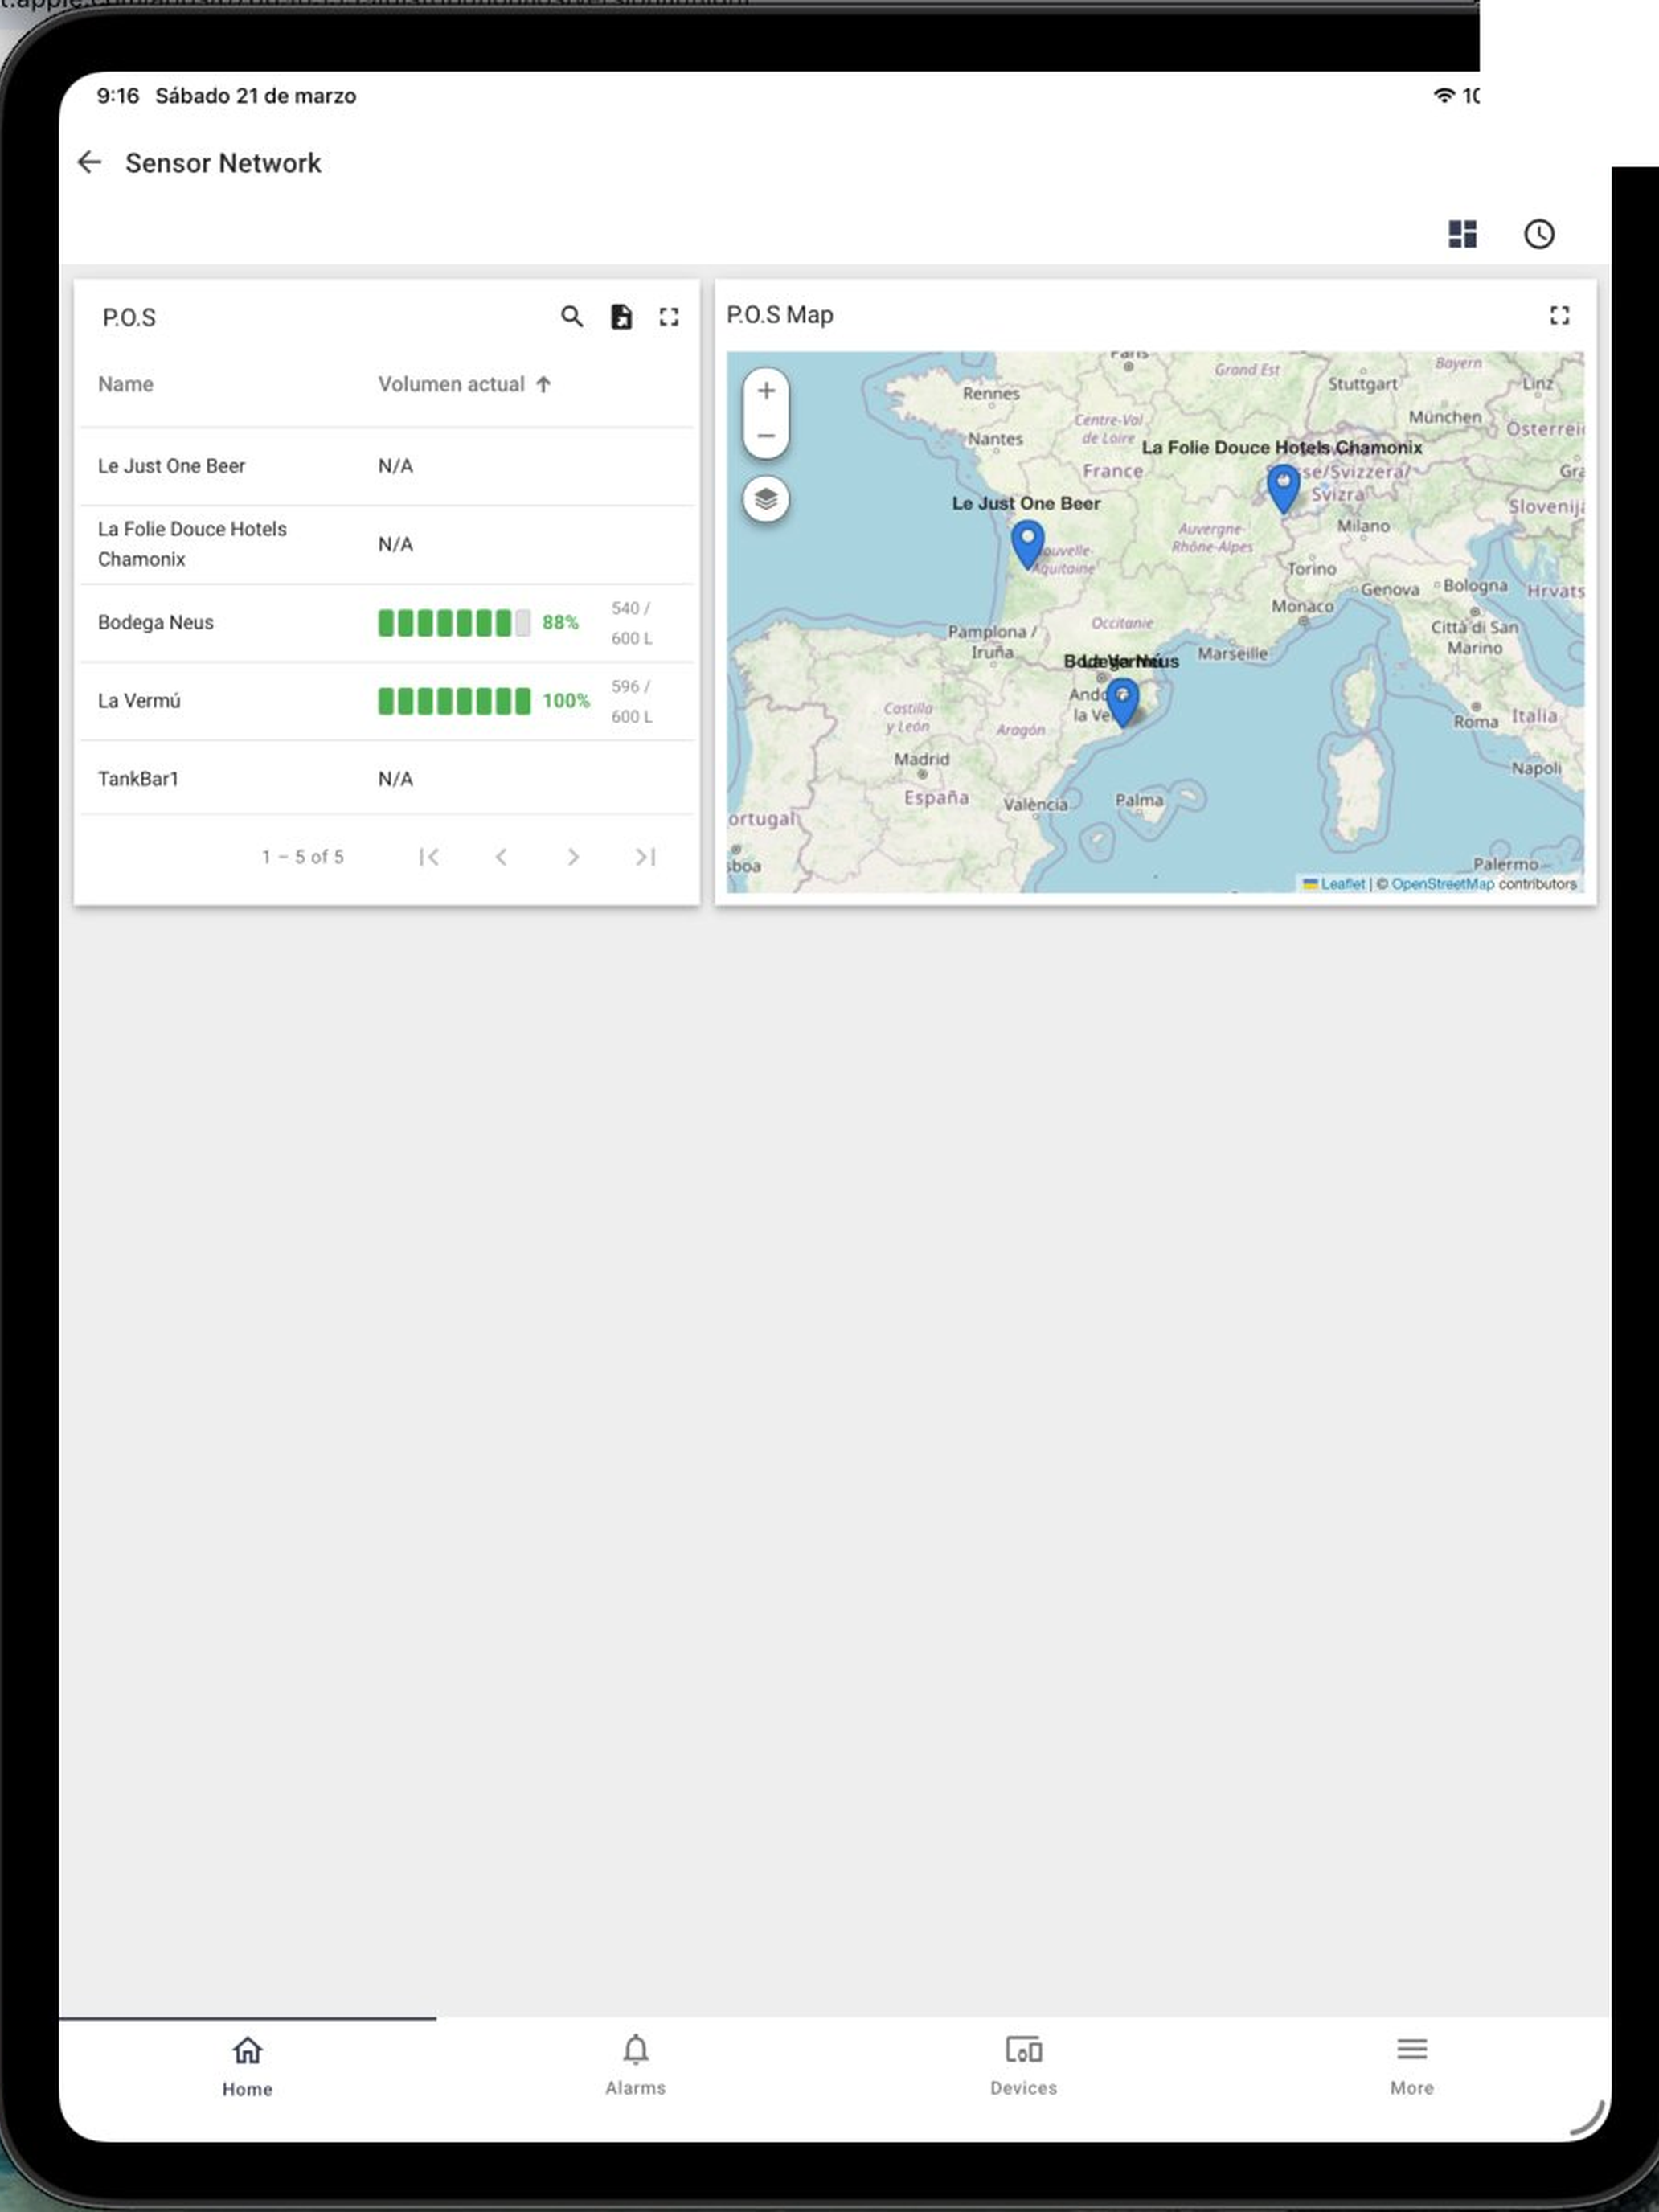Zoom out on the map
1659x2212 pixels.
pos(766,436)
